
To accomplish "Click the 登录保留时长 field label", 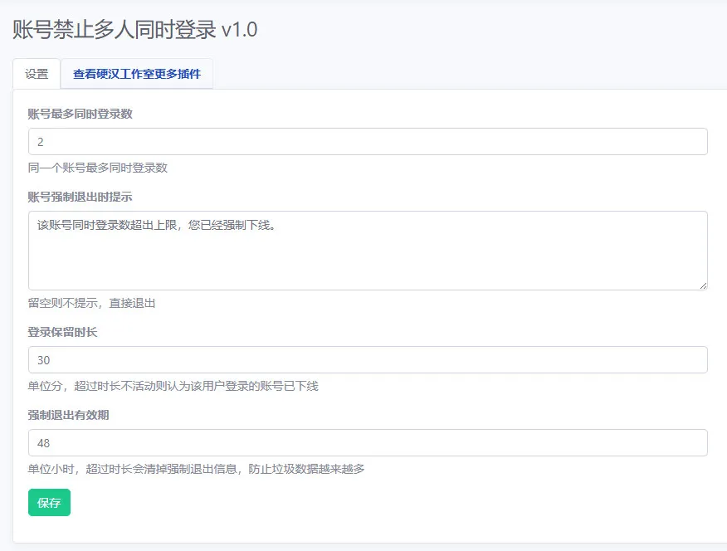I will pyautogui.click(x=62, y=332).
